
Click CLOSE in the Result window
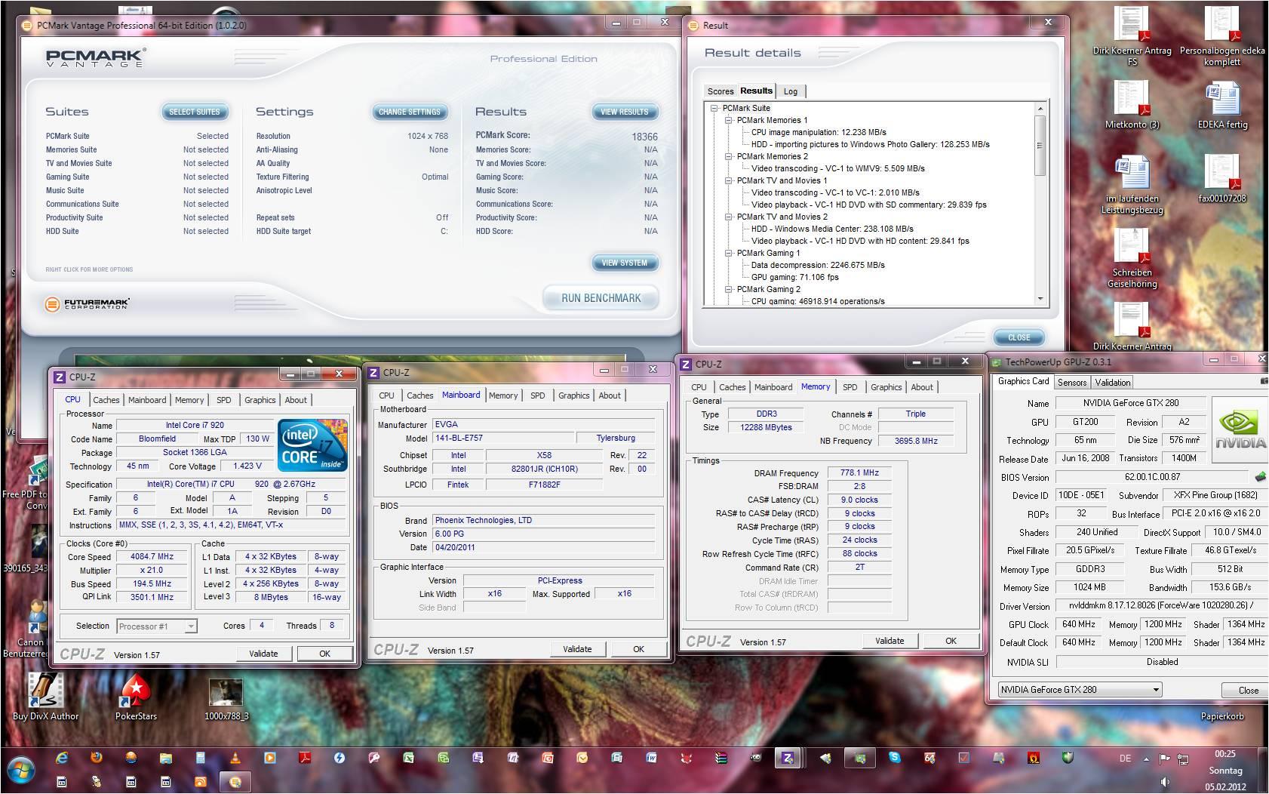pyautogui.click(x=1019, y=337)
